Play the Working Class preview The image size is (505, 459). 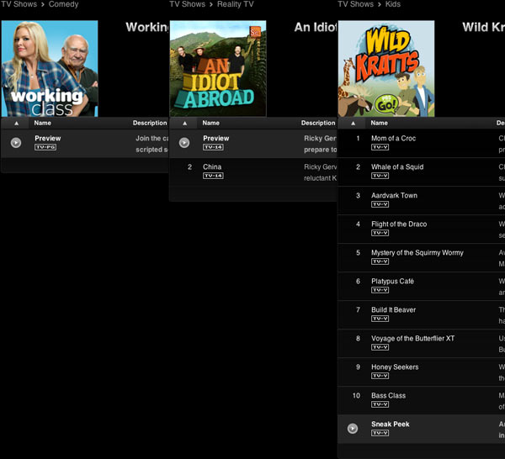pyautogui.click(x=16, y=143)
